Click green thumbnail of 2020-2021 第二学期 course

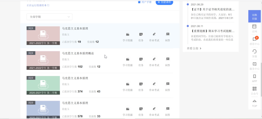pyautogui.click(x=43, y=85)
